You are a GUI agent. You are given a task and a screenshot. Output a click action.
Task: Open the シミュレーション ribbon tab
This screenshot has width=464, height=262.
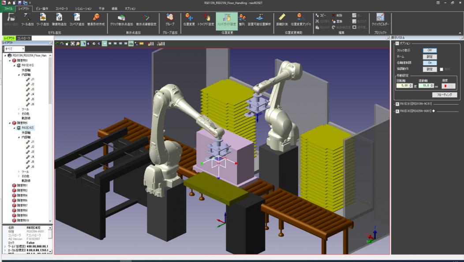click(x=83, y=8)
